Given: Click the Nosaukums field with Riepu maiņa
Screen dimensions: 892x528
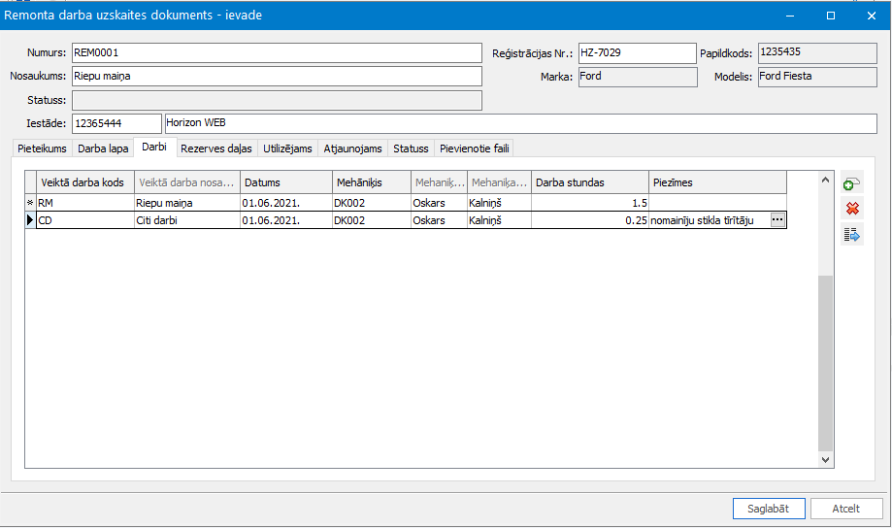Looking at the screenshot, I should click(277, 77).
